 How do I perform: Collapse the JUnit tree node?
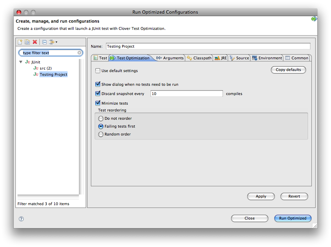click(x=21, y=62)
